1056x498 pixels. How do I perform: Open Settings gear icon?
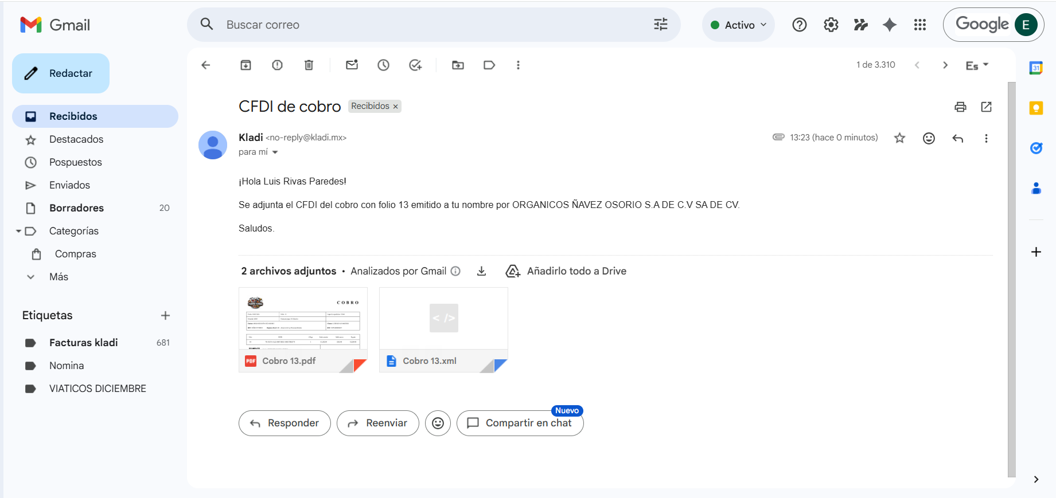click(831, 25)
